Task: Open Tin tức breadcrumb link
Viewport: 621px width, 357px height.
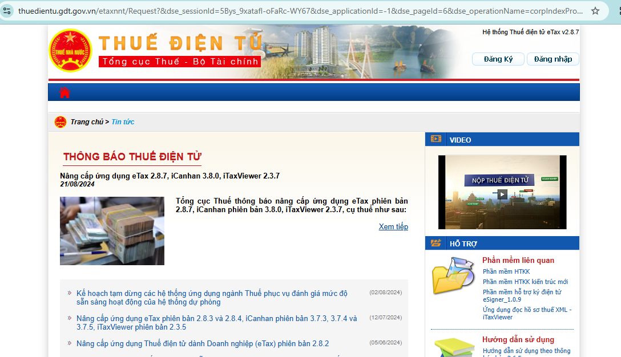Action: pyautogui.click(x=123, y=122)
